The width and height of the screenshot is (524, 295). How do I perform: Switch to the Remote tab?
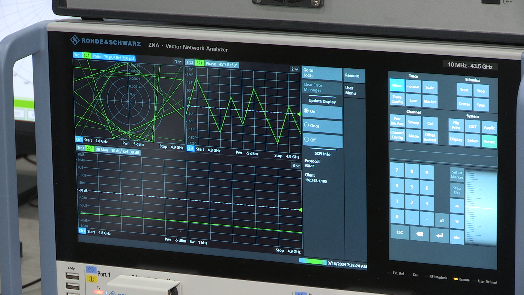click(x=354, y=76)
